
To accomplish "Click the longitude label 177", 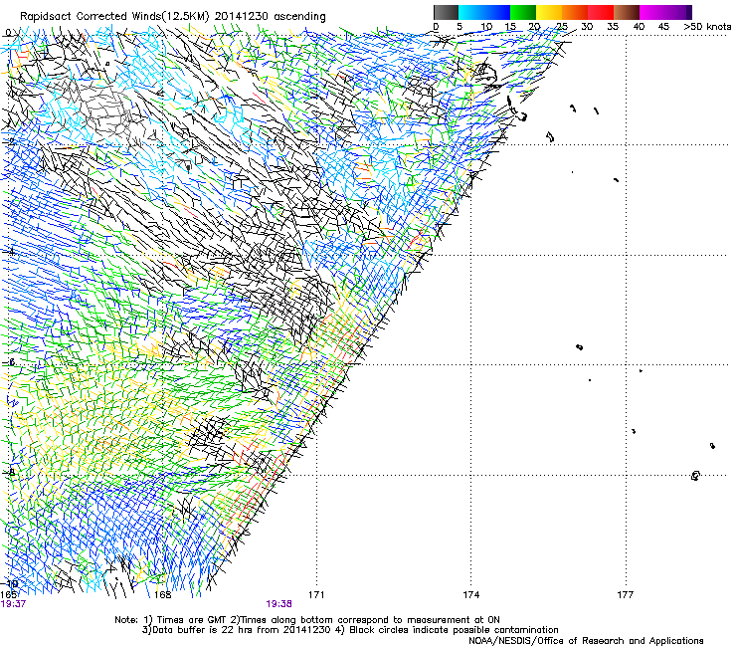I will click(626, 594).
